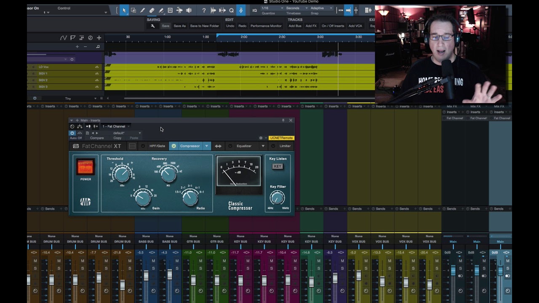Image resolution: width=539 pixels, height=303 pixels.
Task: Add a track with the plus icon
Action: point(99,37)
